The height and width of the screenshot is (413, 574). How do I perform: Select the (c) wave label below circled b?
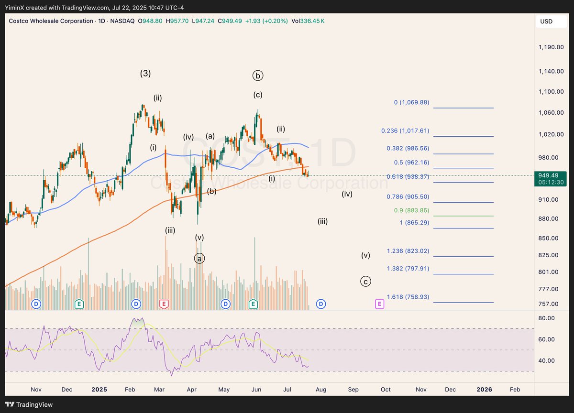tap(258, 95)
